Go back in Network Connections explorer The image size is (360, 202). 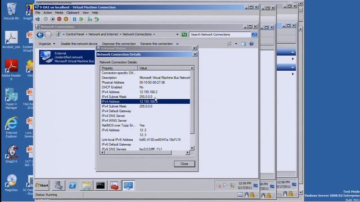pyautogui.click(x=40, y=35)
